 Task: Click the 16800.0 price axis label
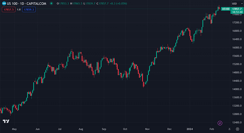(237, 31)
